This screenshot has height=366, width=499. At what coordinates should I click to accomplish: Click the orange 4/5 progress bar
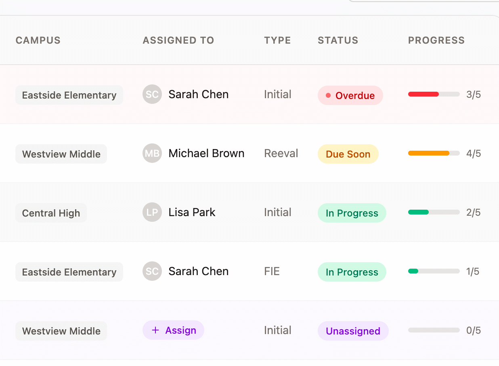click(434, 153)
